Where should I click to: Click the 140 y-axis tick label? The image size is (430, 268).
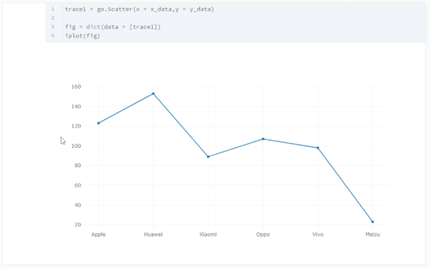click(x=76, y=106)
